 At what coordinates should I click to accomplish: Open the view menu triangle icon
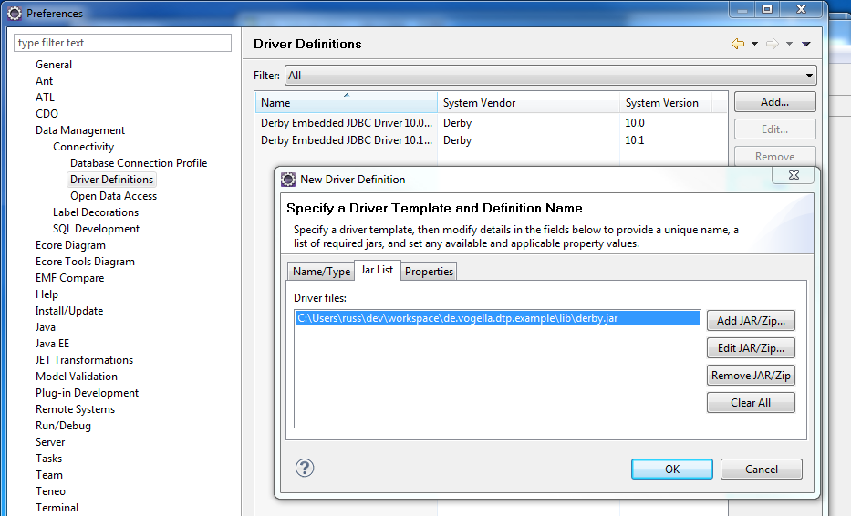coord(806,44)
